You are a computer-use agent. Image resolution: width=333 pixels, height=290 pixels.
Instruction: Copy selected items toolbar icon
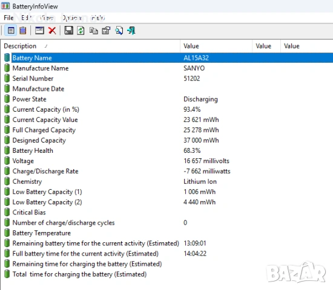[x=93, y=31]
